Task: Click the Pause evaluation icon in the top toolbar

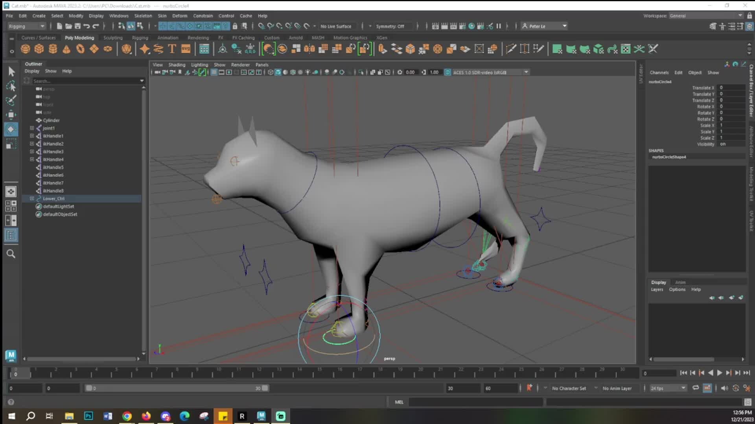Action: click(x=498, y=26)
